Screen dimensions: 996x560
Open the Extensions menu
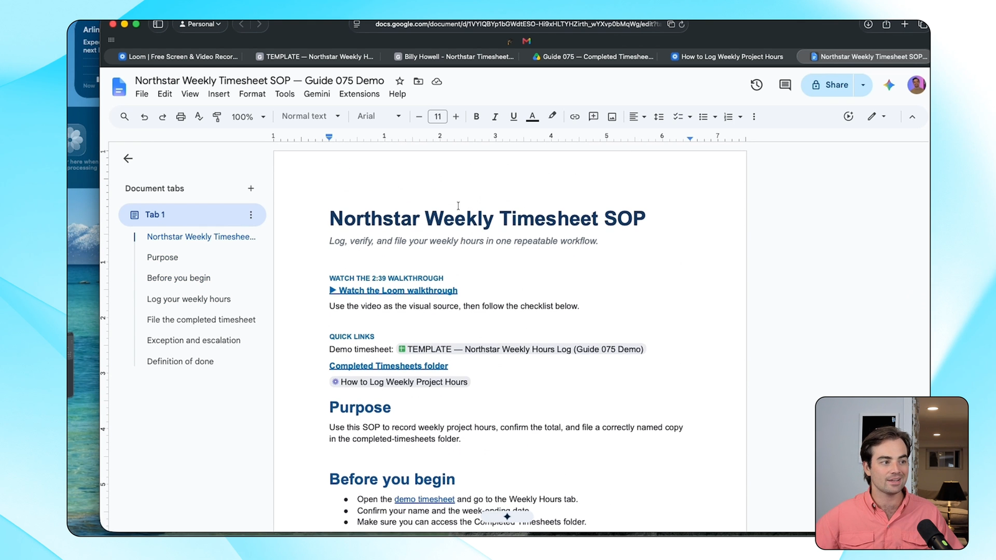[x=359, y=94]
